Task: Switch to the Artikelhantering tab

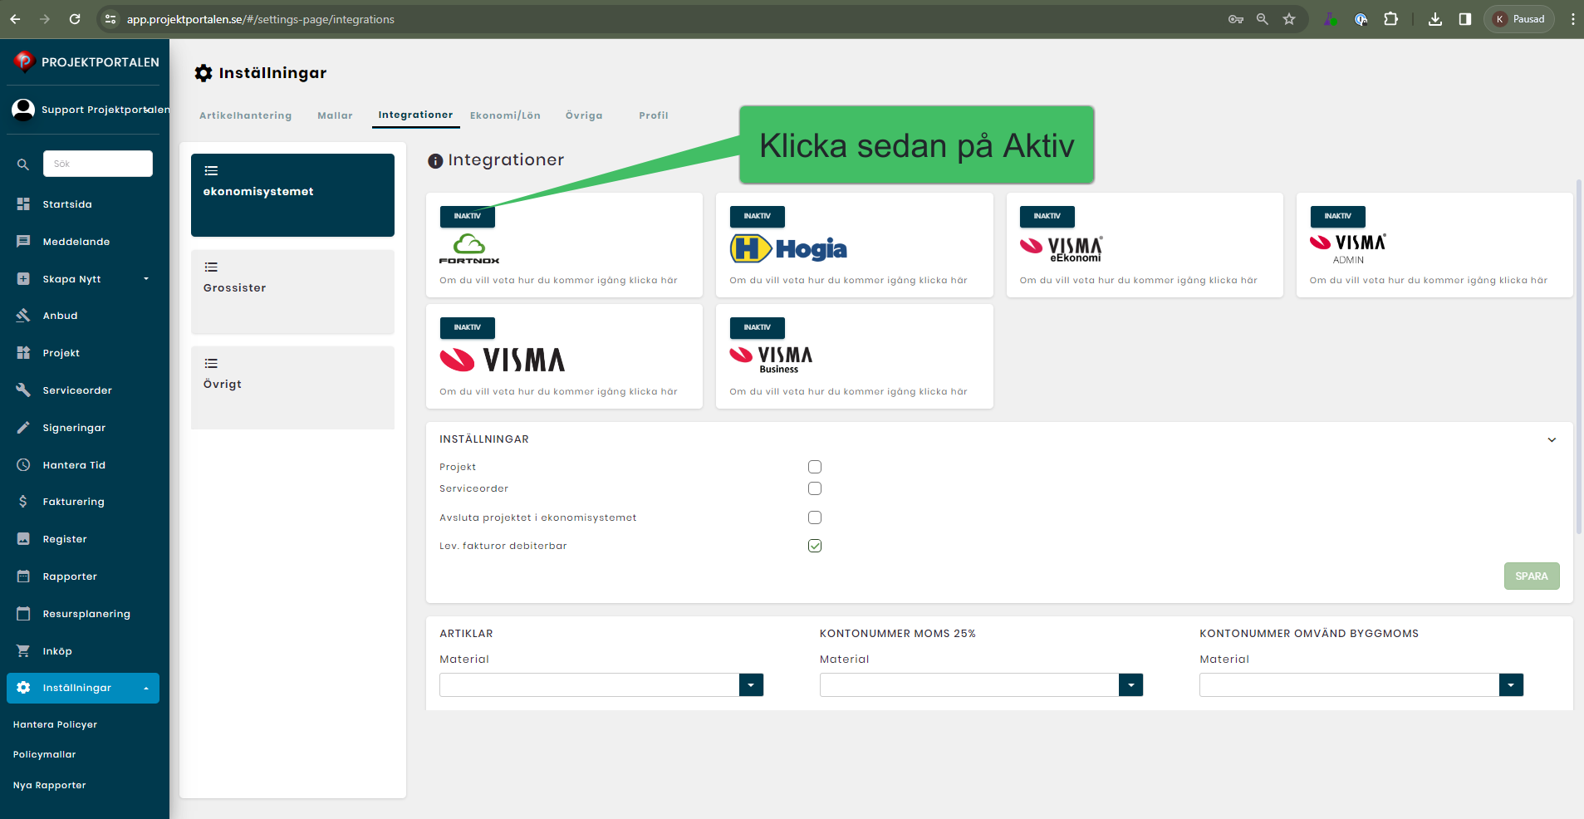Action: (246, 115)
